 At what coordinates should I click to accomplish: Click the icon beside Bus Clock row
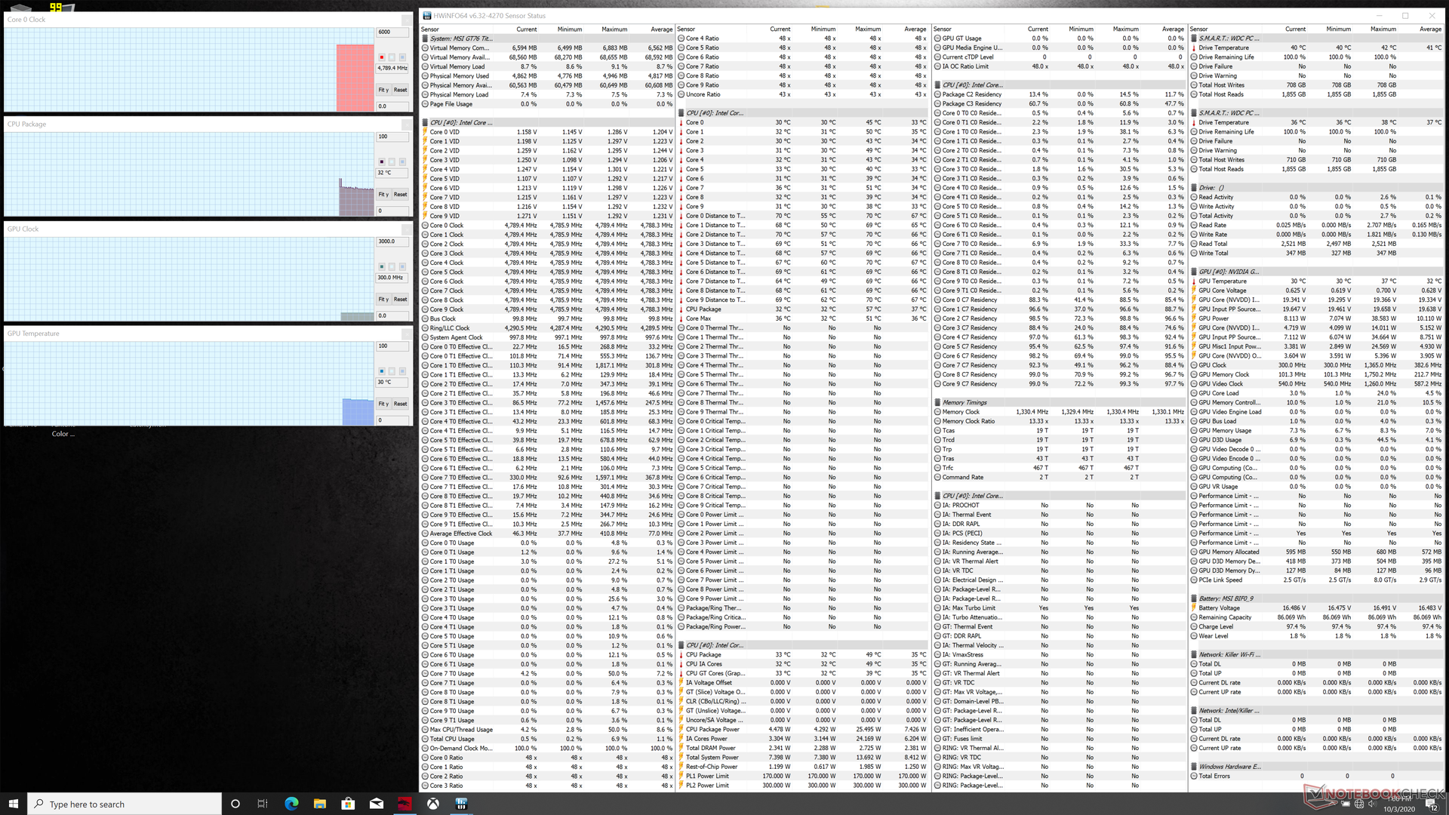pos(425,319)
